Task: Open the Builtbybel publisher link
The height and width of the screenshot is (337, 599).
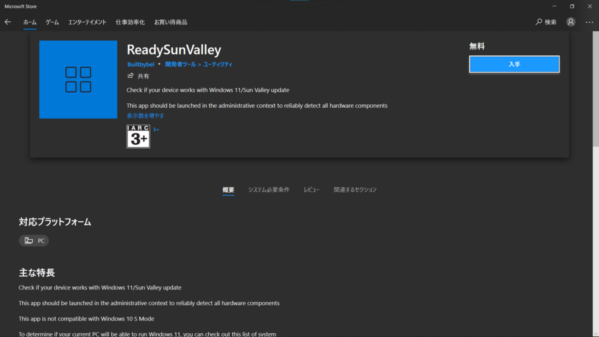Action: click(x=141, y=65)
